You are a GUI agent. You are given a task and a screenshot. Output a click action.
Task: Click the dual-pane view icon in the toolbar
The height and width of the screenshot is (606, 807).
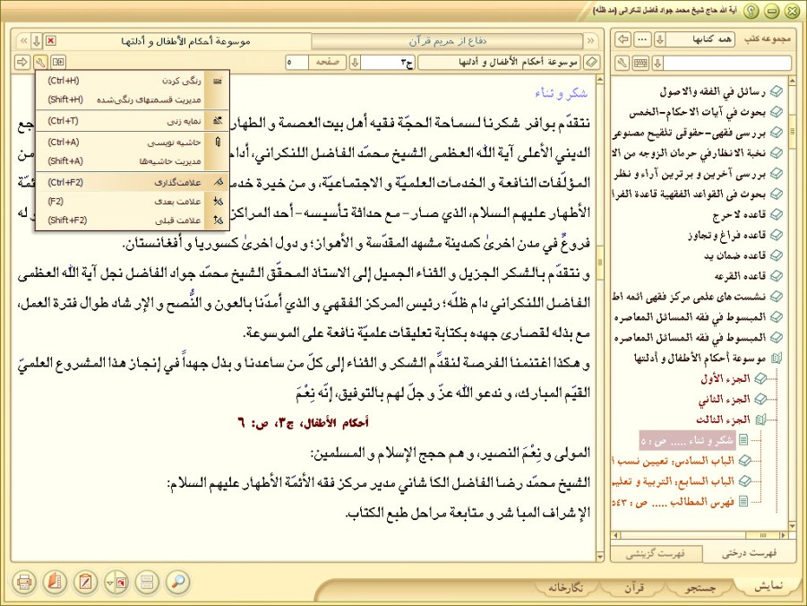pyautogui.click(x=59, y=62)
